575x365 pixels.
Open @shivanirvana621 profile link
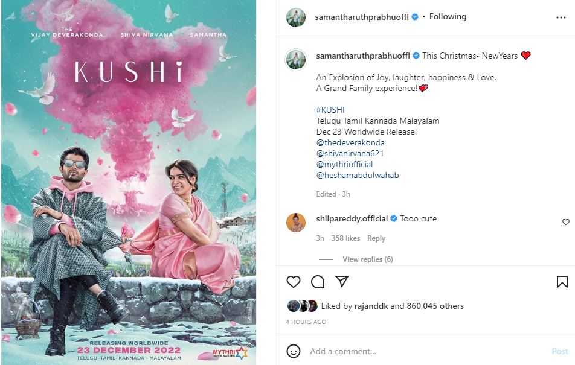[350, 154]
